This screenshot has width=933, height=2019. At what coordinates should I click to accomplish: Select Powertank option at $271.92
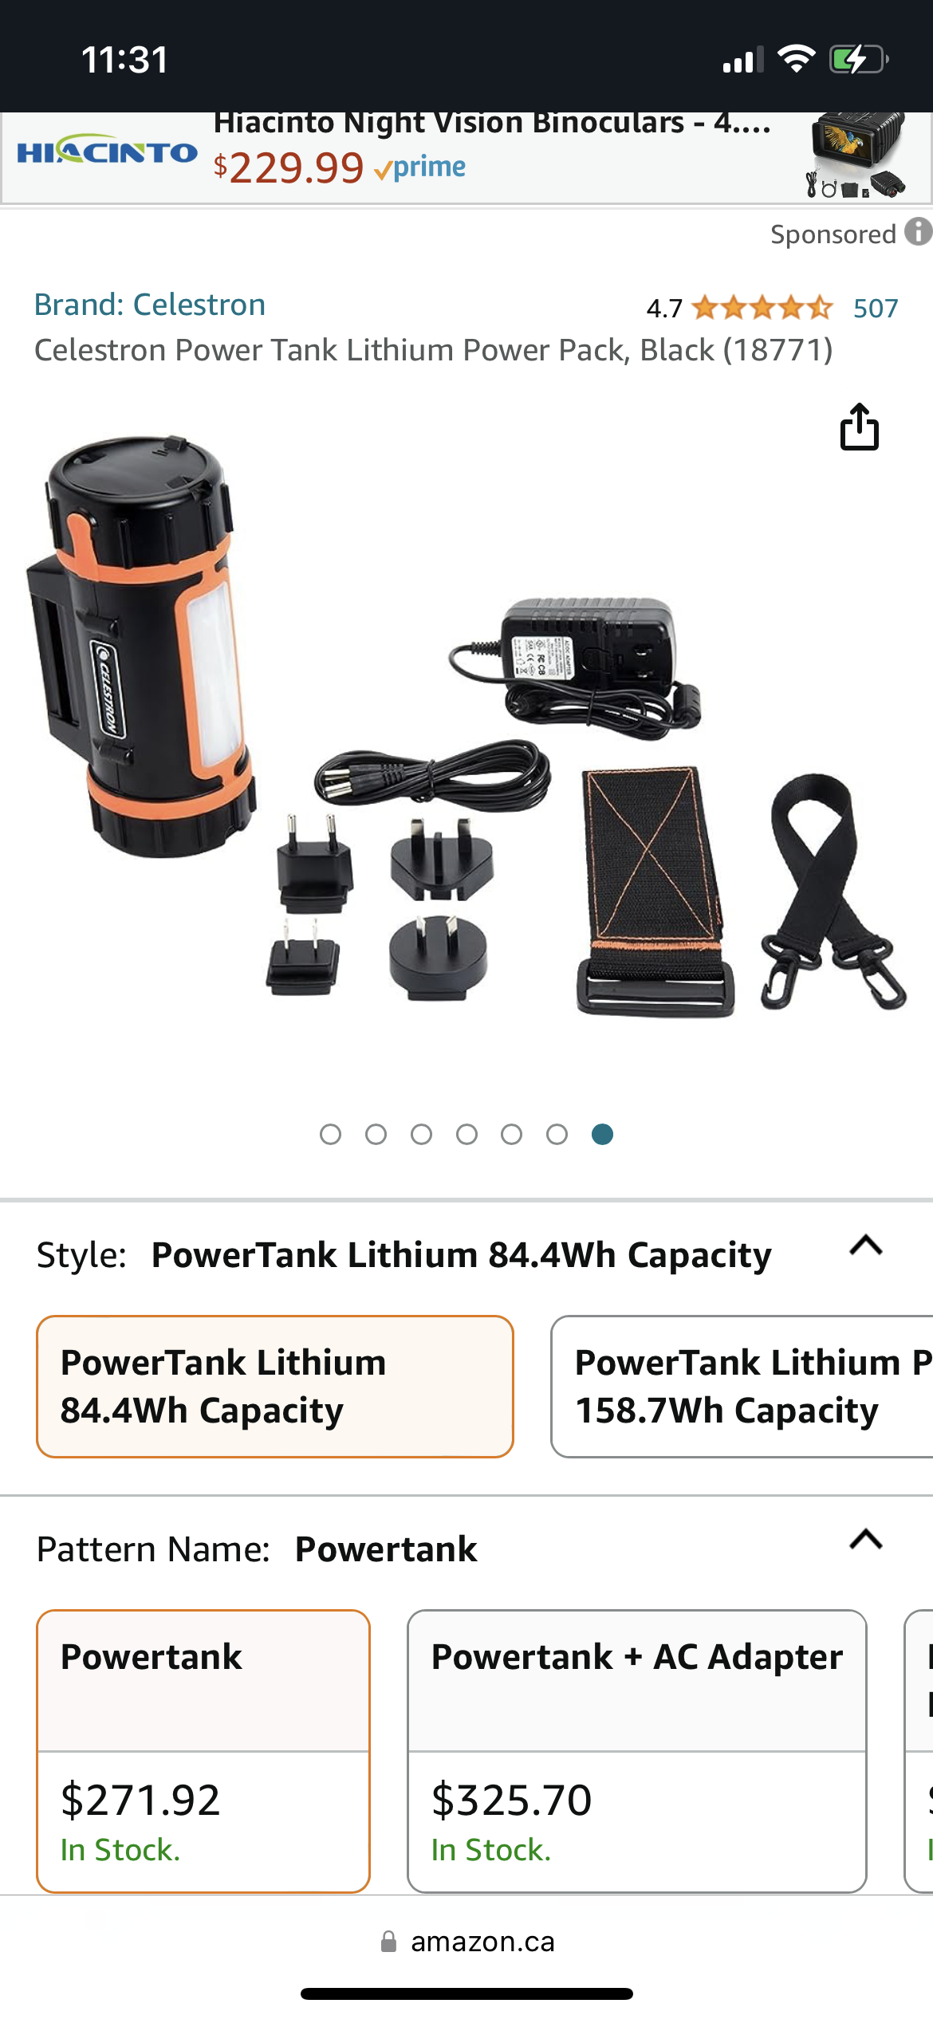[x=203, y=1751]
